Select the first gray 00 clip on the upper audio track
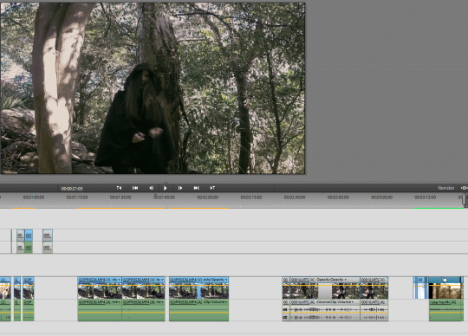The image size is (468, 336). click(x=20, y=248)
